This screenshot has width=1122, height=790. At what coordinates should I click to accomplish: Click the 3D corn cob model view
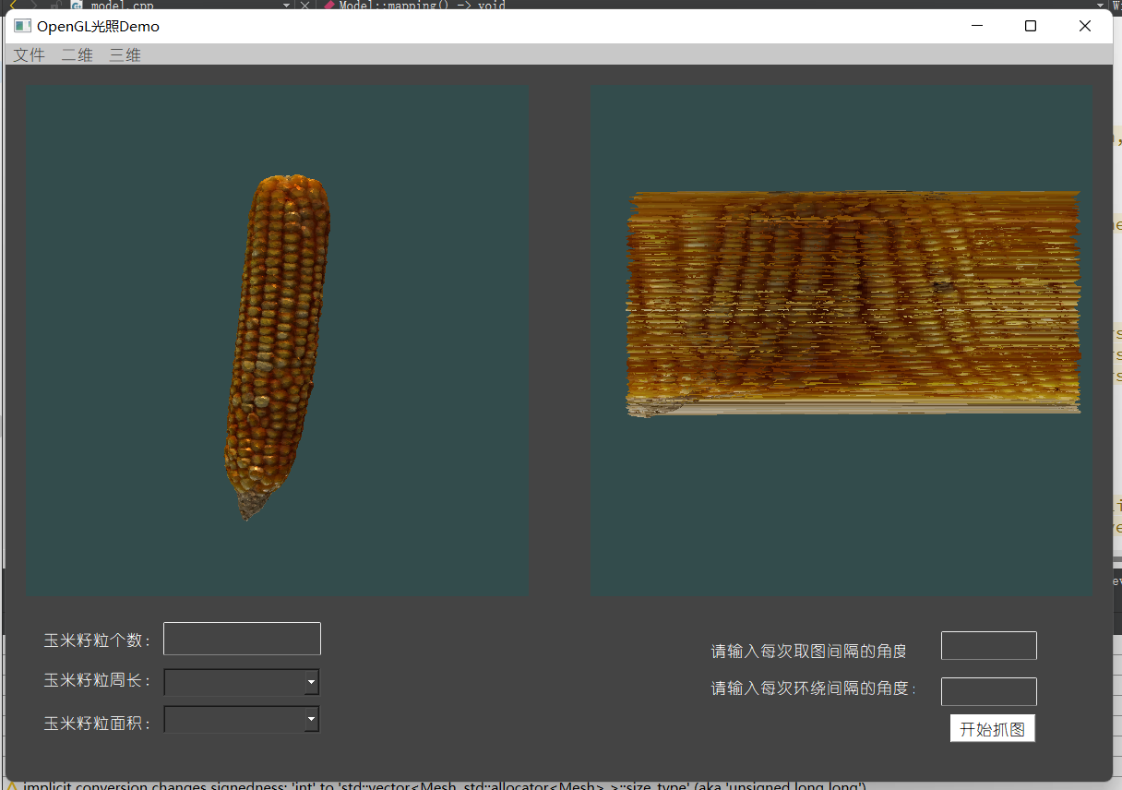coord(277,340)
